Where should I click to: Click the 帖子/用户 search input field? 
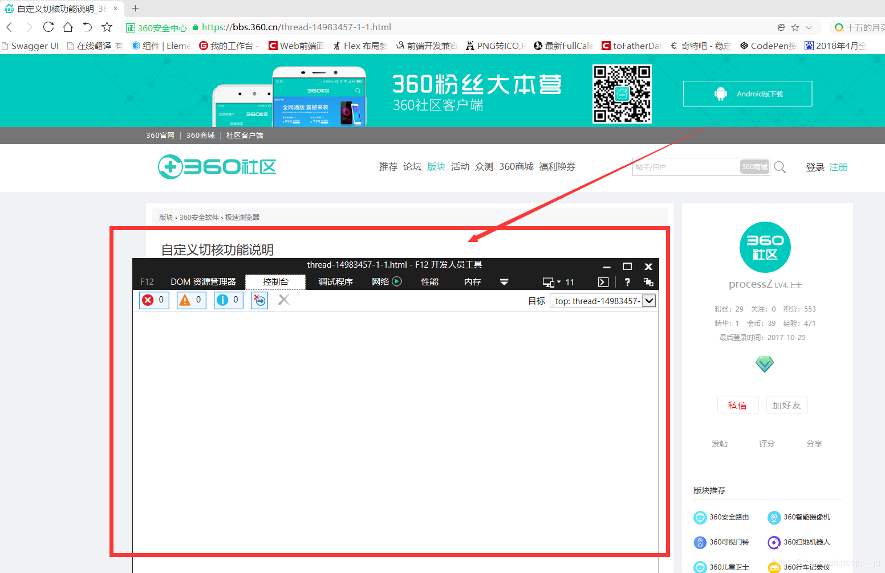coord(685,167)
